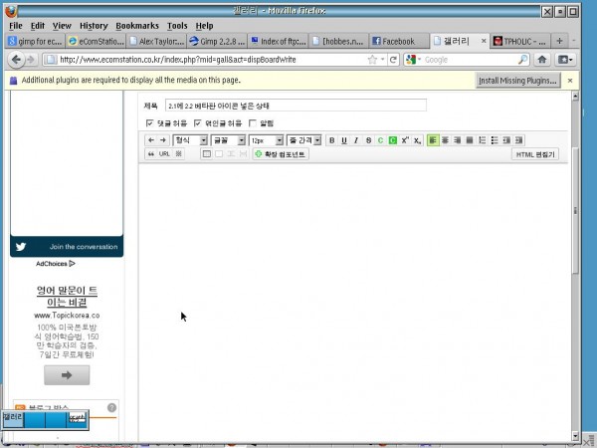Align text right in editor

(458, 140)
